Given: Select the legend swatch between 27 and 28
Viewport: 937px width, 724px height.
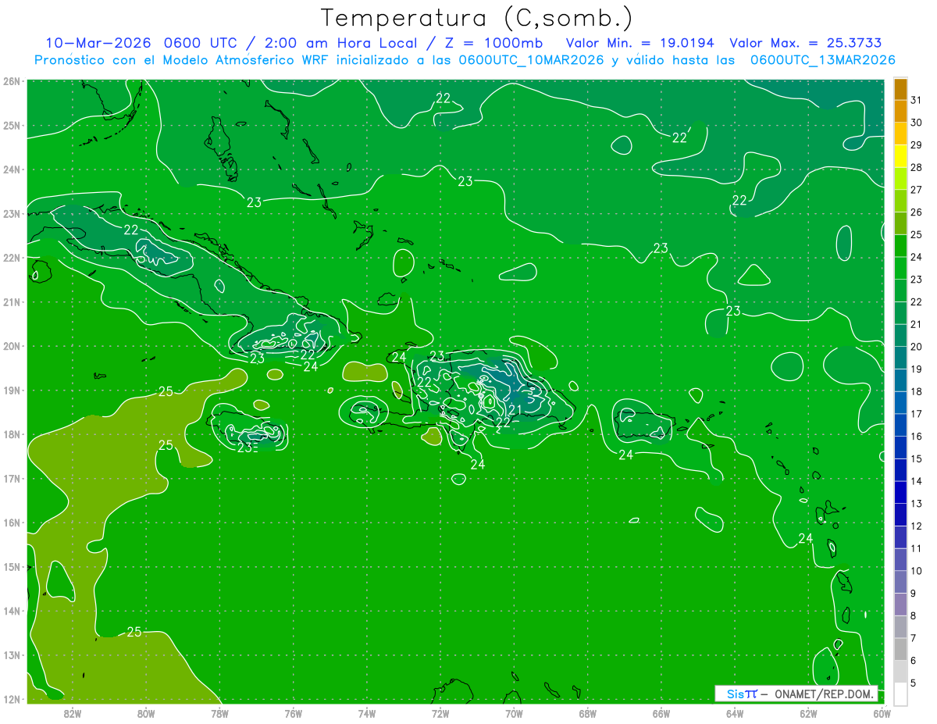Looking at the screenshot, I should [900, 179].
